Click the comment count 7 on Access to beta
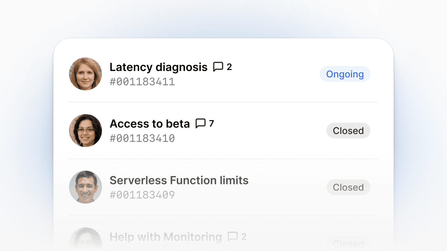Screen dimensions: 447x251 point(211,123)
